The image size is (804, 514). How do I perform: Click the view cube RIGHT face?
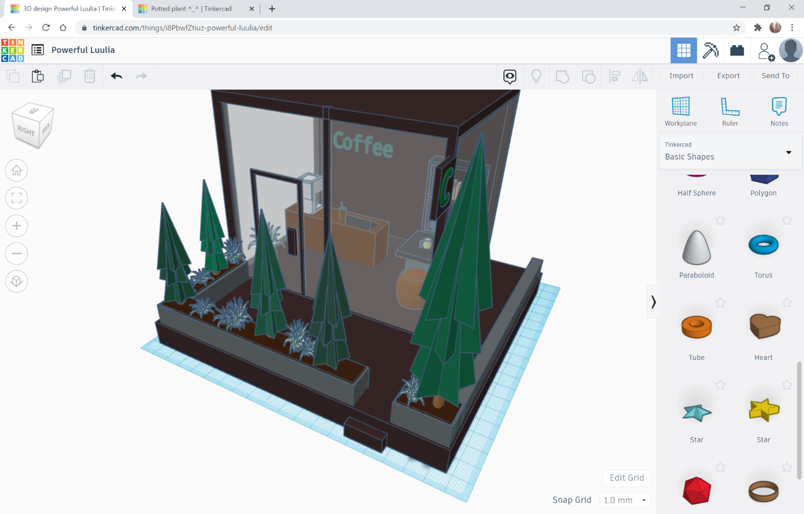click(26, 130)
